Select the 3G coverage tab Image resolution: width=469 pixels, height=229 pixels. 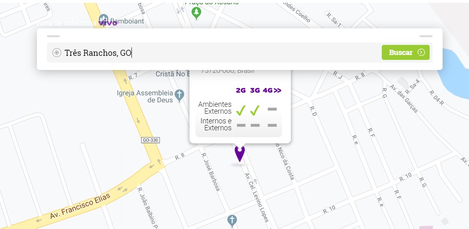[255, 90]
